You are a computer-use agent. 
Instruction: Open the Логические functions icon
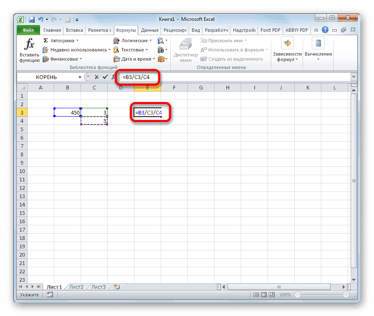click(x=116, y=40)
